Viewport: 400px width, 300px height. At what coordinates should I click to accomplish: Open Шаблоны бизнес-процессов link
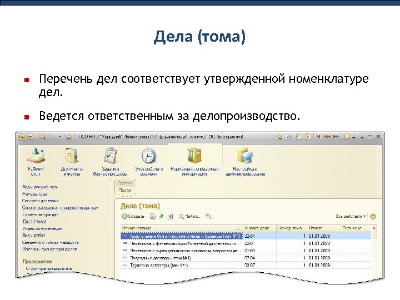50,249
